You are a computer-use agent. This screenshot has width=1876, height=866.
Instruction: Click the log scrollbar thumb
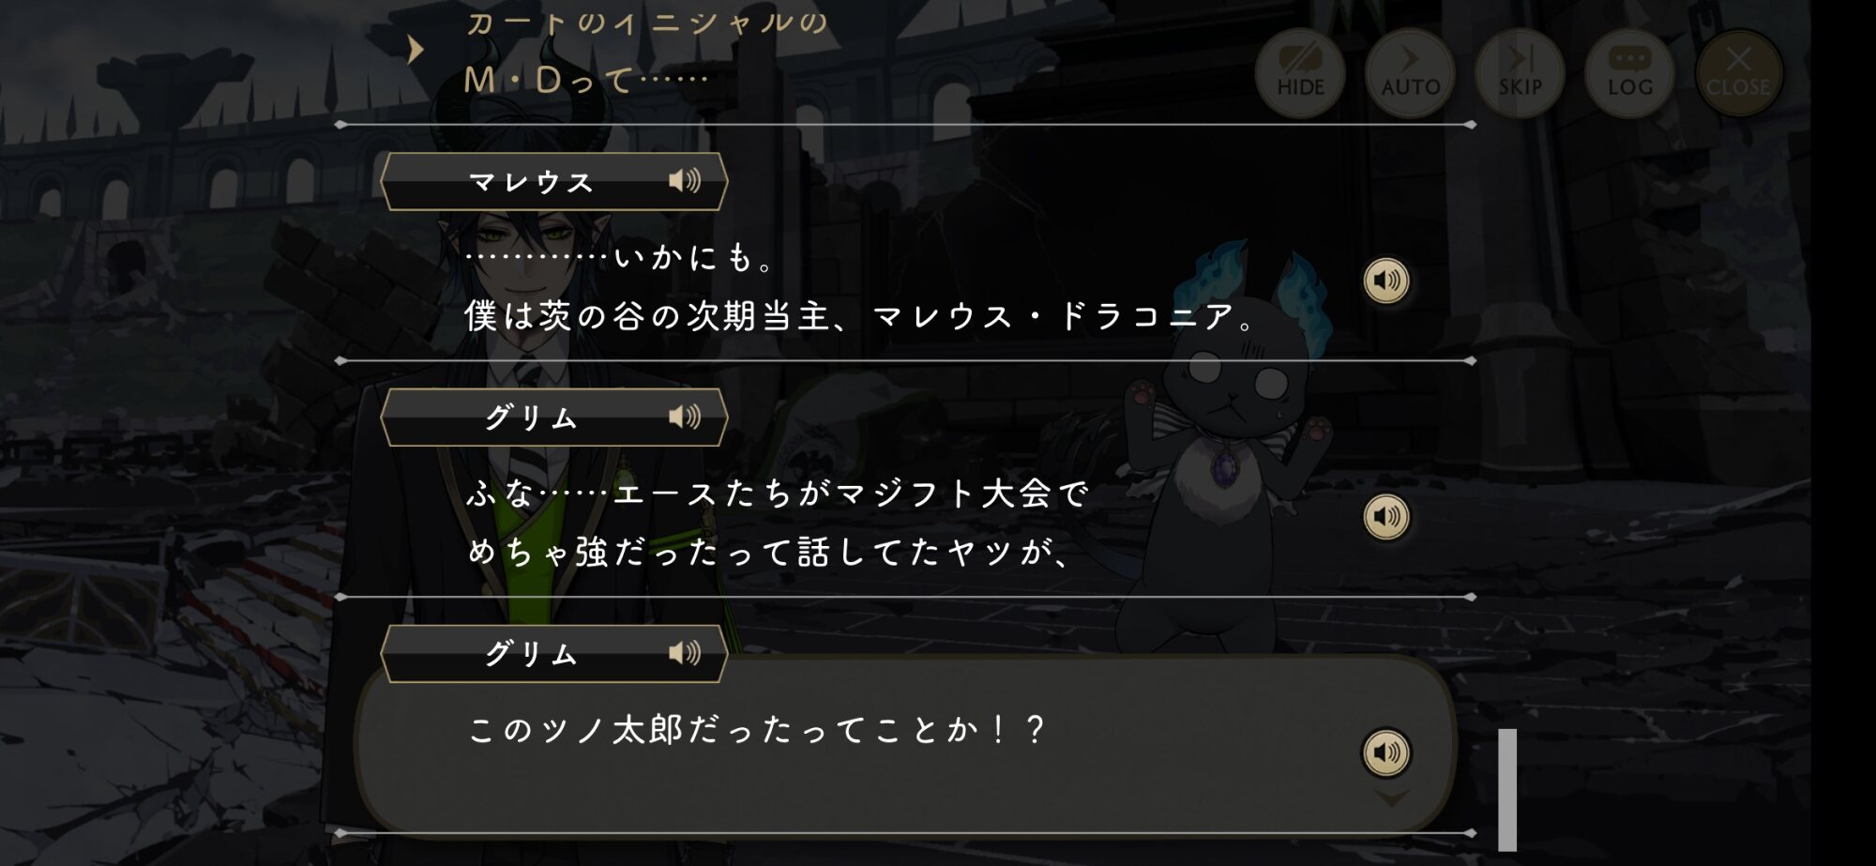click(x=1507, y=790)
